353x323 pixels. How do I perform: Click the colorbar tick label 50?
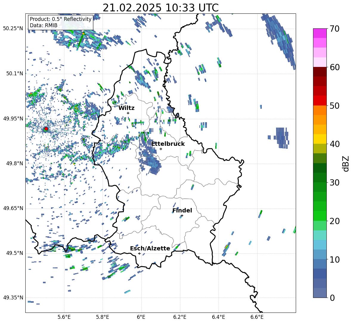pyautogui.click(x=335, y=106)
